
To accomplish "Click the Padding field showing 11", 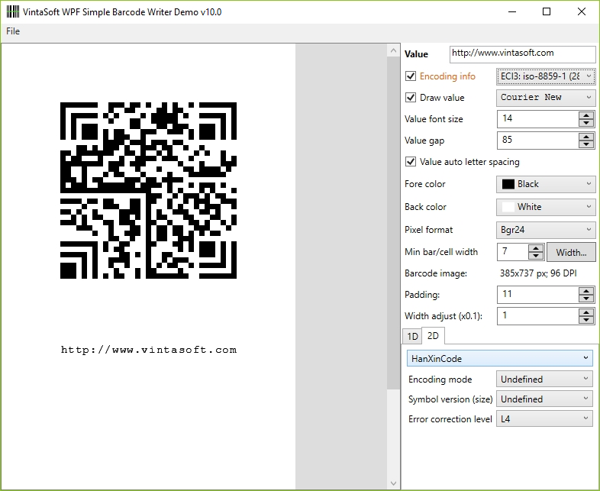I will click(538, 295).
